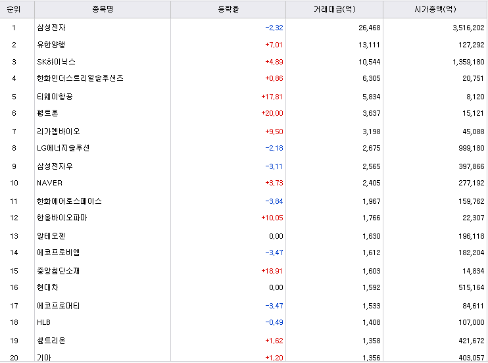Select the NAVER stock name
Screen dimensions: 488x363
click(x=50, y=183)
